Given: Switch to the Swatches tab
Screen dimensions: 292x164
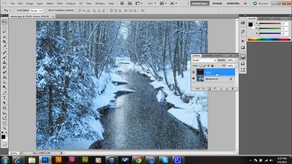Looking at the screenshot, I should point(264,19).
